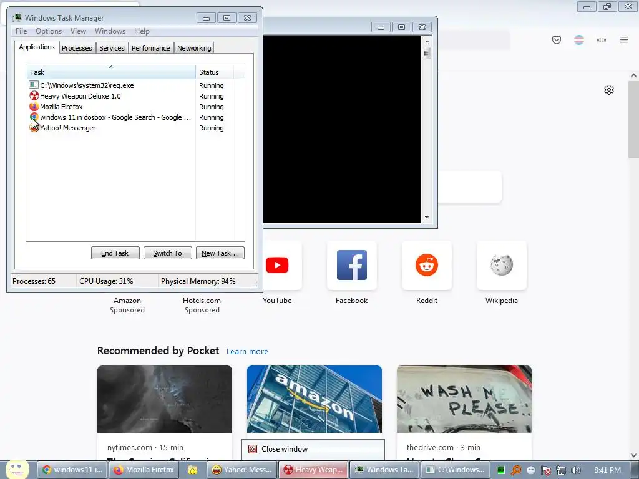The height and width of the screenshot is (479, 639).
Task: Open the nytimes.com Pocket article thumbnail
Action: [x=165, y=399]
